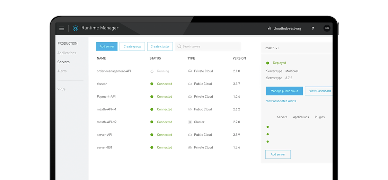
Task: Click the green status dot for server-801
Action: tap(152, 147)
